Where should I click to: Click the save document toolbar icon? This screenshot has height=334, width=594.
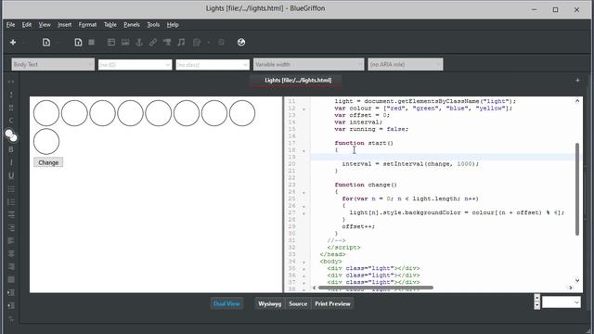tap(78, 43)
